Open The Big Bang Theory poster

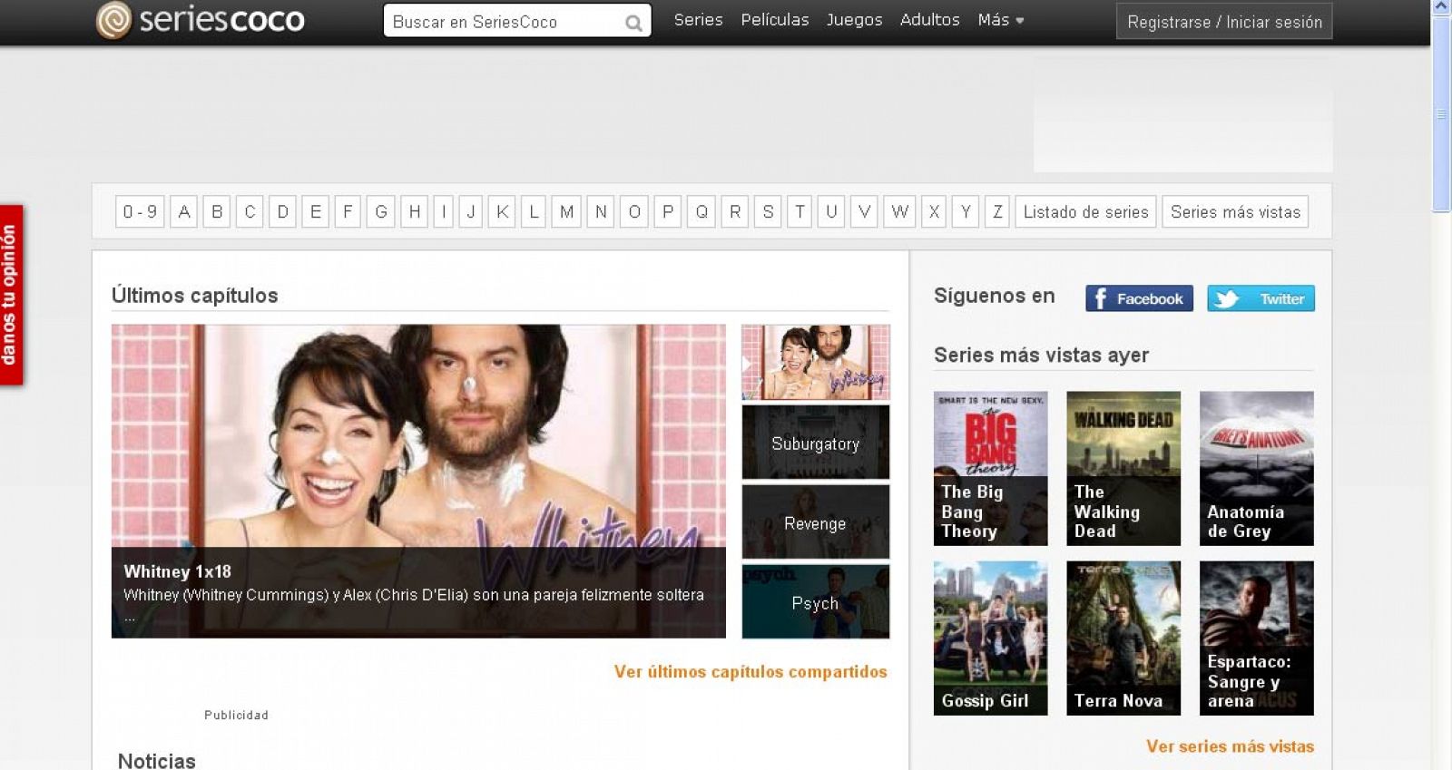990,468
